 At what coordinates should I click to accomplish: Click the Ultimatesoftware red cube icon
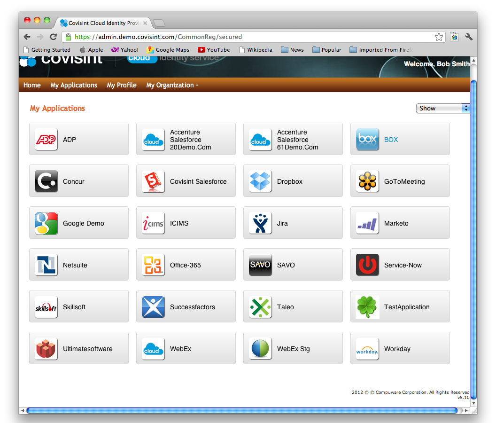tap(46, 349)
